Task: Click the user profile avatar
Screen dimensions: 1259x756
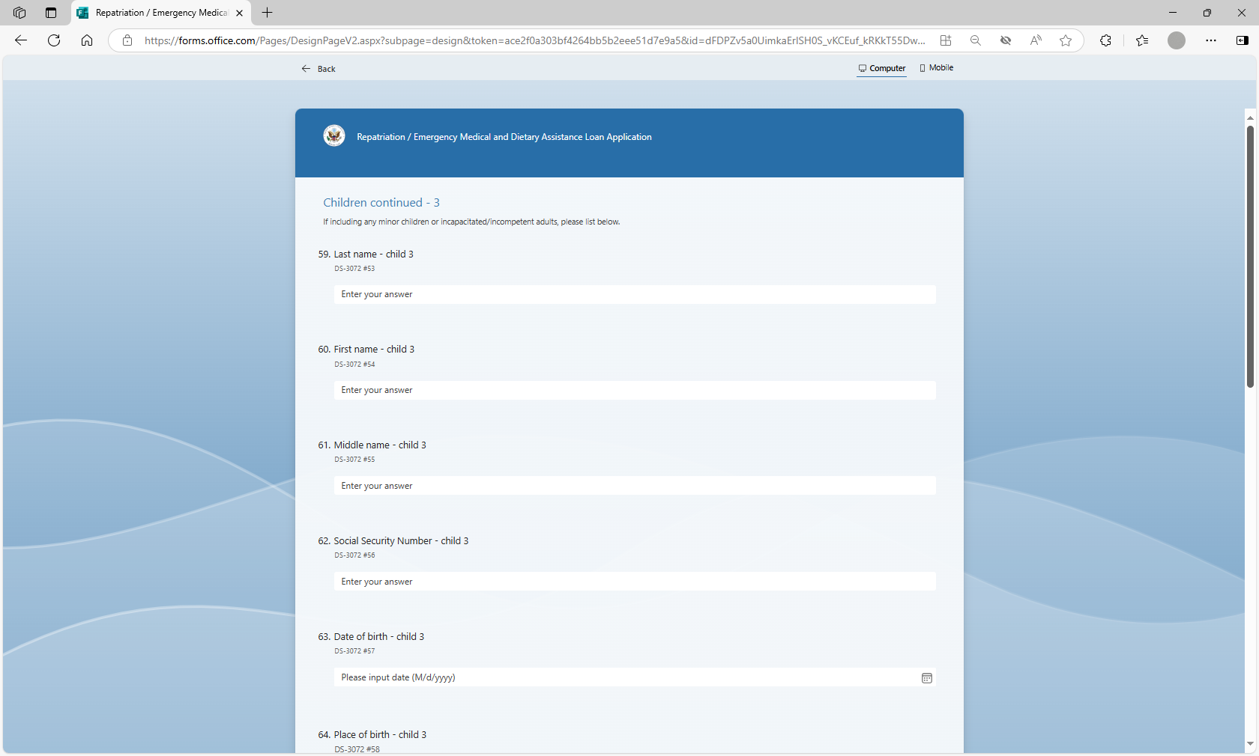Action: (1176, 40)
